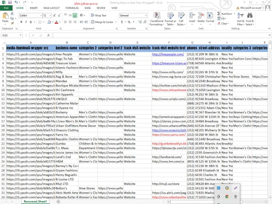The image size is (272, 204).
Task: Click AutoSum
Action: tap(225, 14)
